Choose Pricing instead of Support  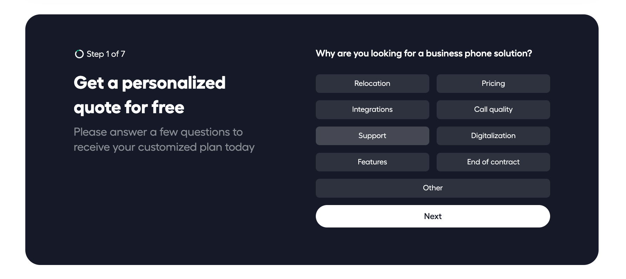493,83
